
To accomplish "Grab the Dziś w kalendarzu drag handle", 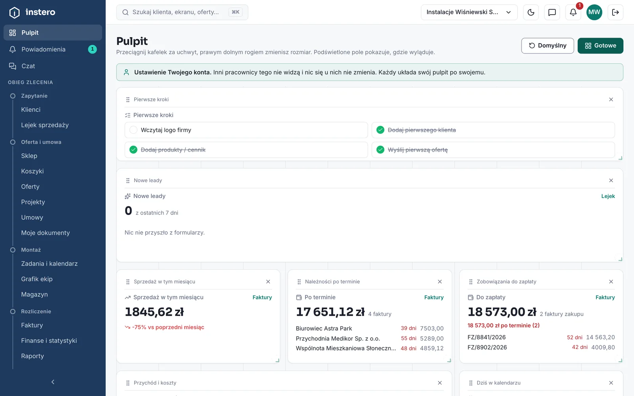I will click(x=471, y=383).
